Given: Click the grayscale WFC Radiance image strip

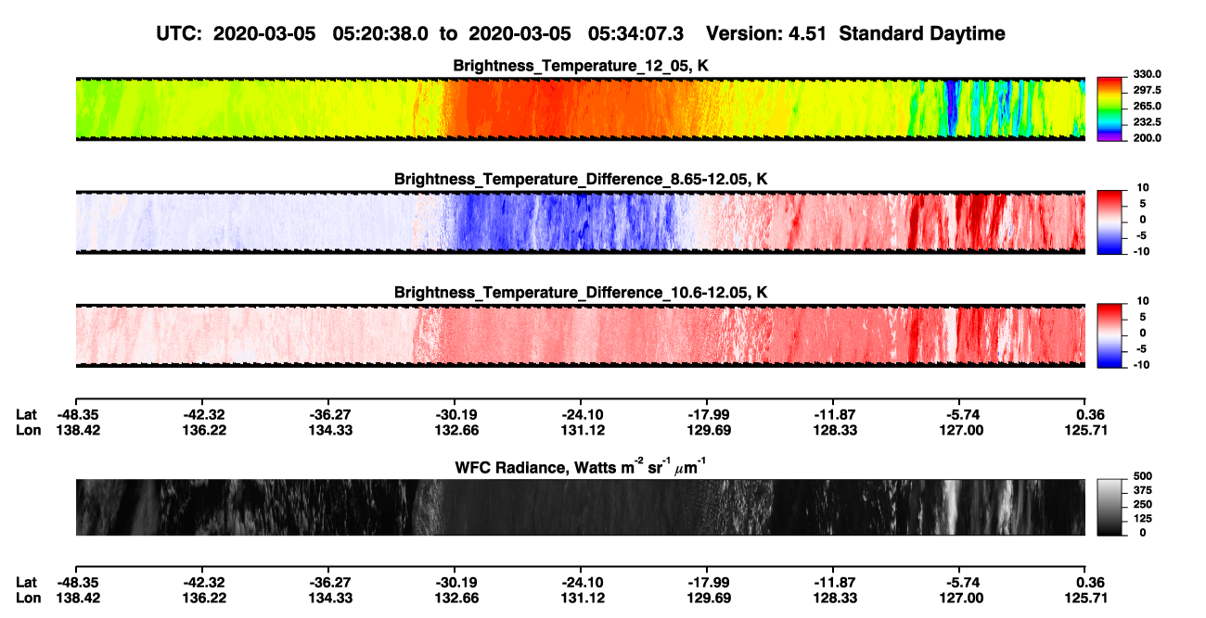Looking at the screenshot, I should coord(580,507).
